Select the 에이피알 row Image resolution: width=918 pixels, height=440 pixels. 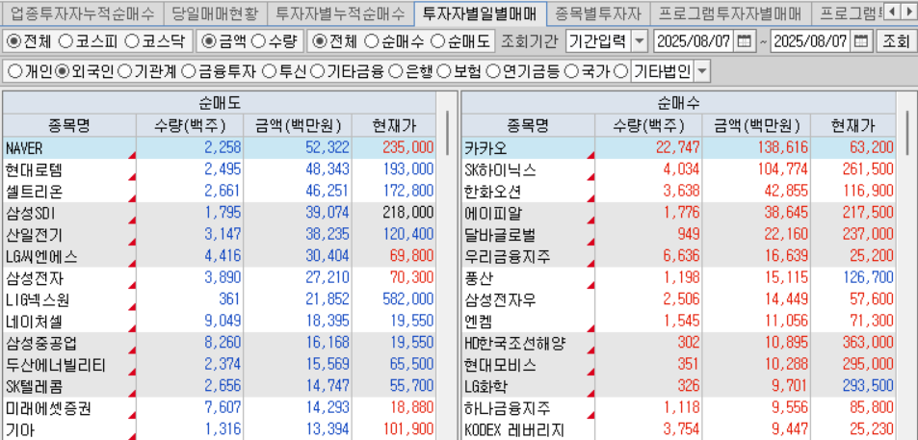[678, 213]
